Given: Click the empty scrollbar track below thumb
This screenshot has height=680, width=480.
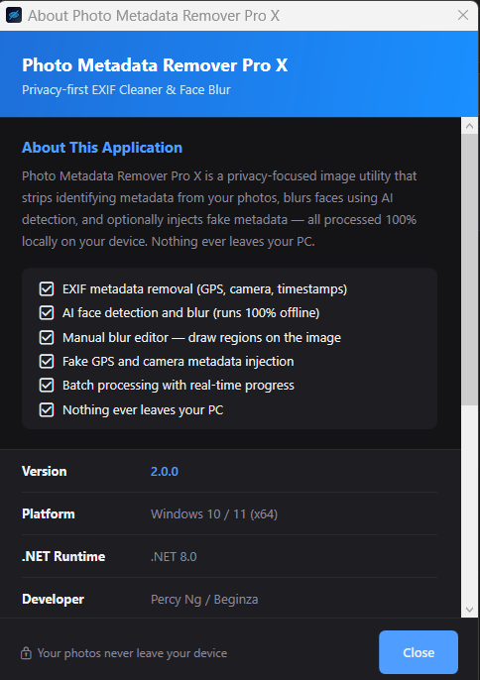Looking at the screenshot, I should [469, 504].
